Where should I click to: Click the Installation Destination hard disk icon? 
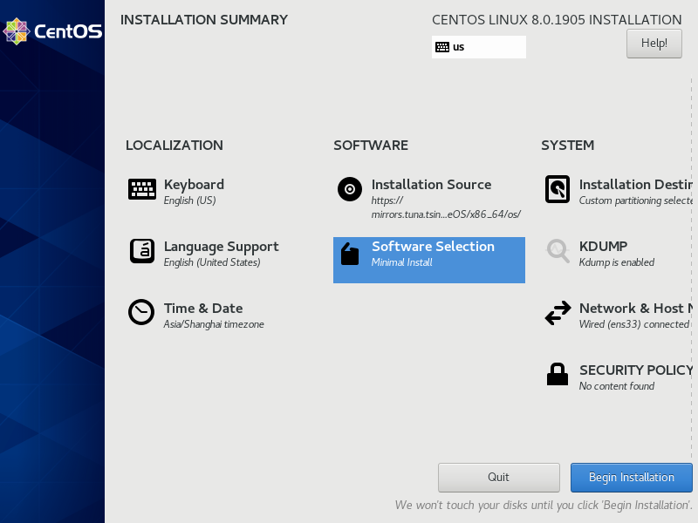tap(558, 189)
